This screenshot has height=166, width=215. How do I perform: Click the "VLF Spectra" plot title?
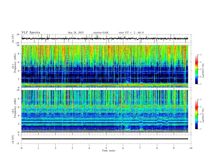(x=31, y=33)
